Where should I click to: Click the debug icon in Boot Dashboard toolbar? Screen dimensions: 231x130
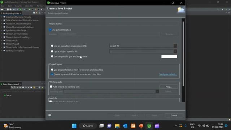click(14, 87)
